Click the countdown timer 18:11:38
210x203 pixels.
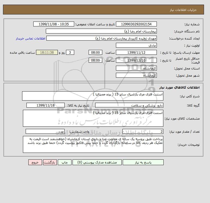pos(47,53)
